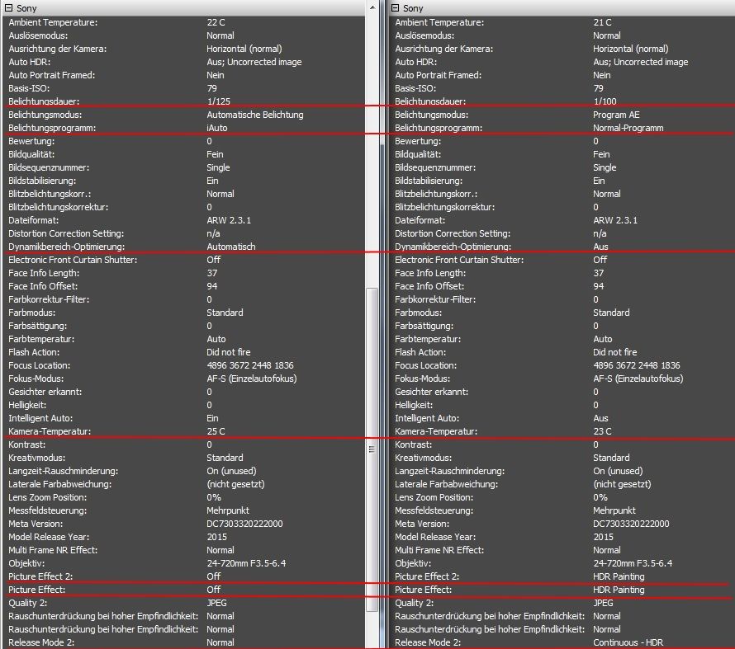Image resolution: width=735 pixels, height=649 pixels.
Task: Collapse the Sony group in left panel
Action: pos(8,8)
